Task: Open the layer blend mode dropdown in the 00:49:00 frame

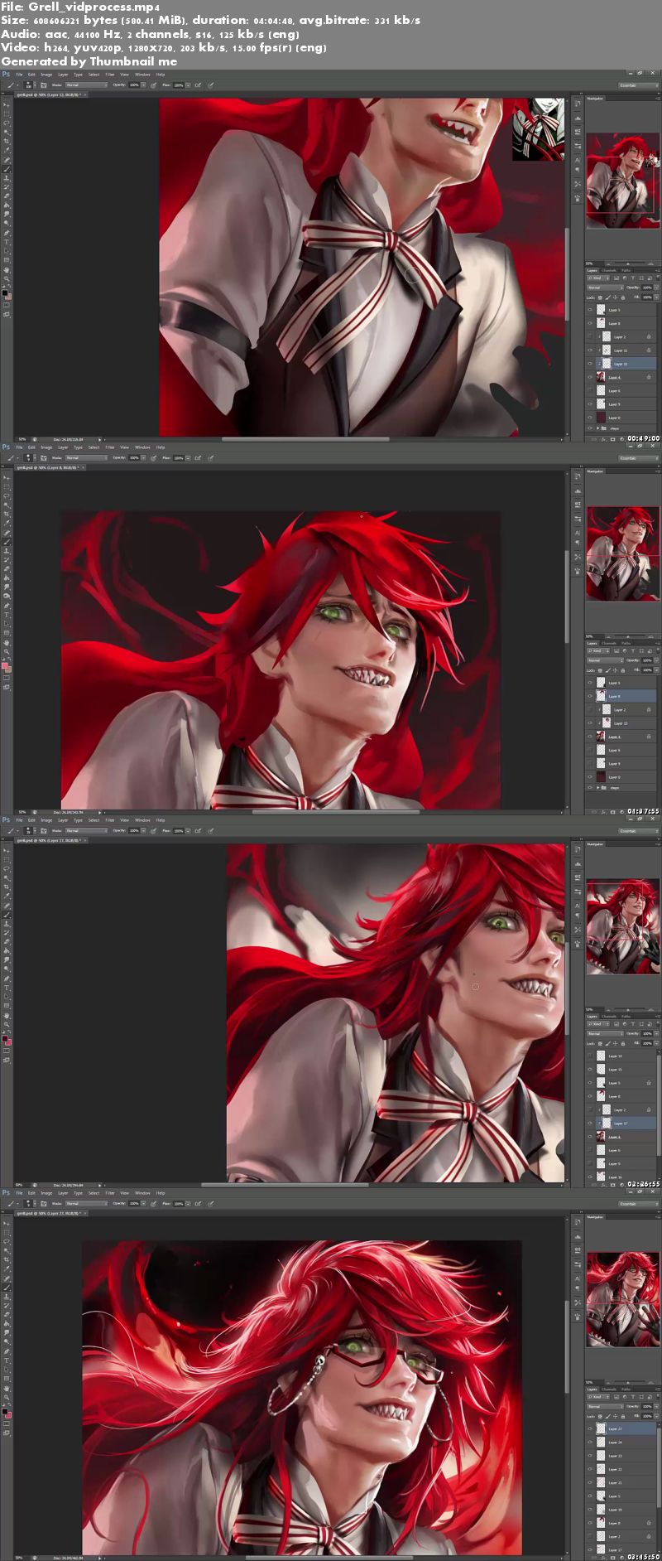Action: coord(605,288)
